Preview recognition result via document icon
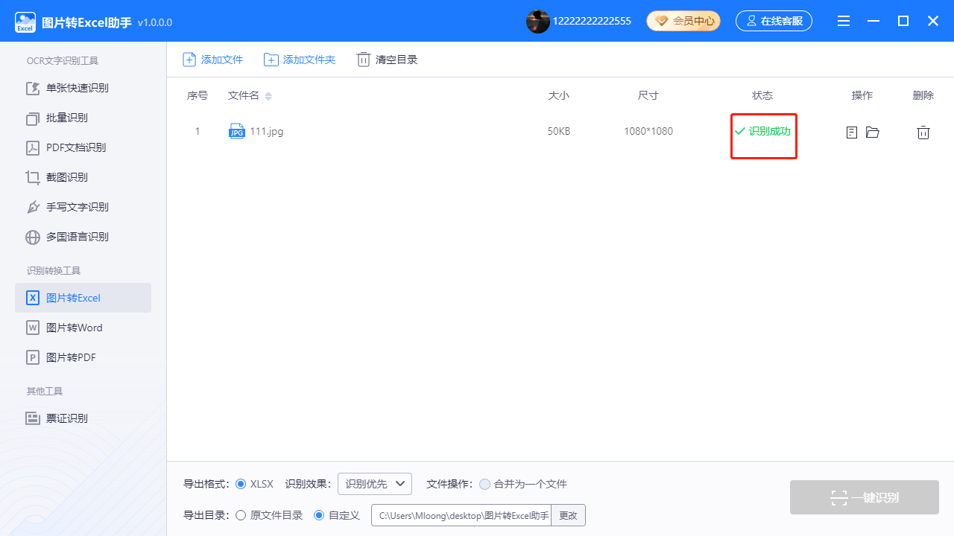 pyautogui.click(x=852, y=132)
